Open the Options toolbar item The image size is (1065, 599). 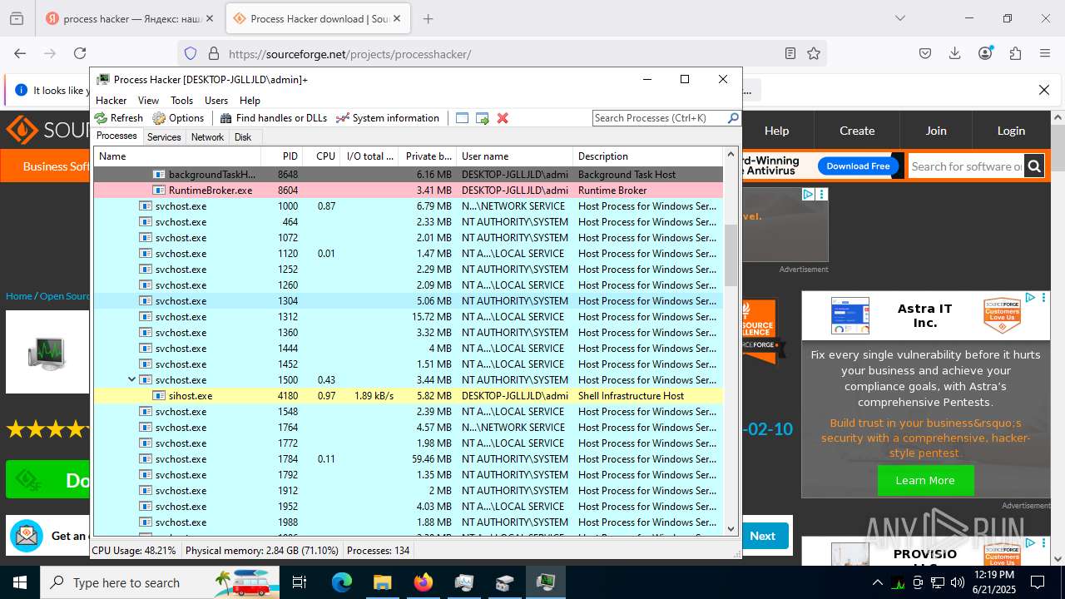pos(178,118)
